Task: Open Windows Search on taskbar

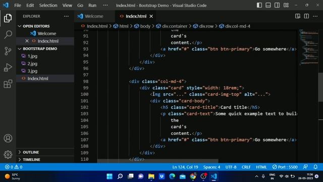Action: click(x=120, y=176)
